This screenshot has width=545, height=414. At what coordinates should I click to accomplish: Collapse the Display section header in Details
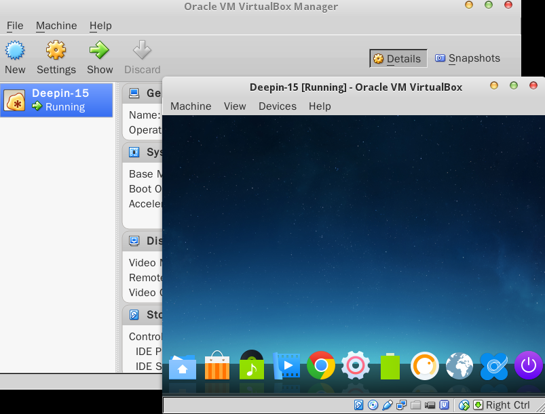143,241
